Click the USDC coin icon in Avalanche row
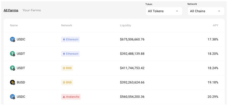The width and height of the screenshot is (228, 106). (12, 97)
